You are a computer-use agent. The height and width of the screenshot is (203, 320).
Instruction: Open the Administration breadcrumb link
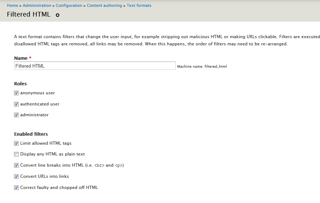click(37, 5)
